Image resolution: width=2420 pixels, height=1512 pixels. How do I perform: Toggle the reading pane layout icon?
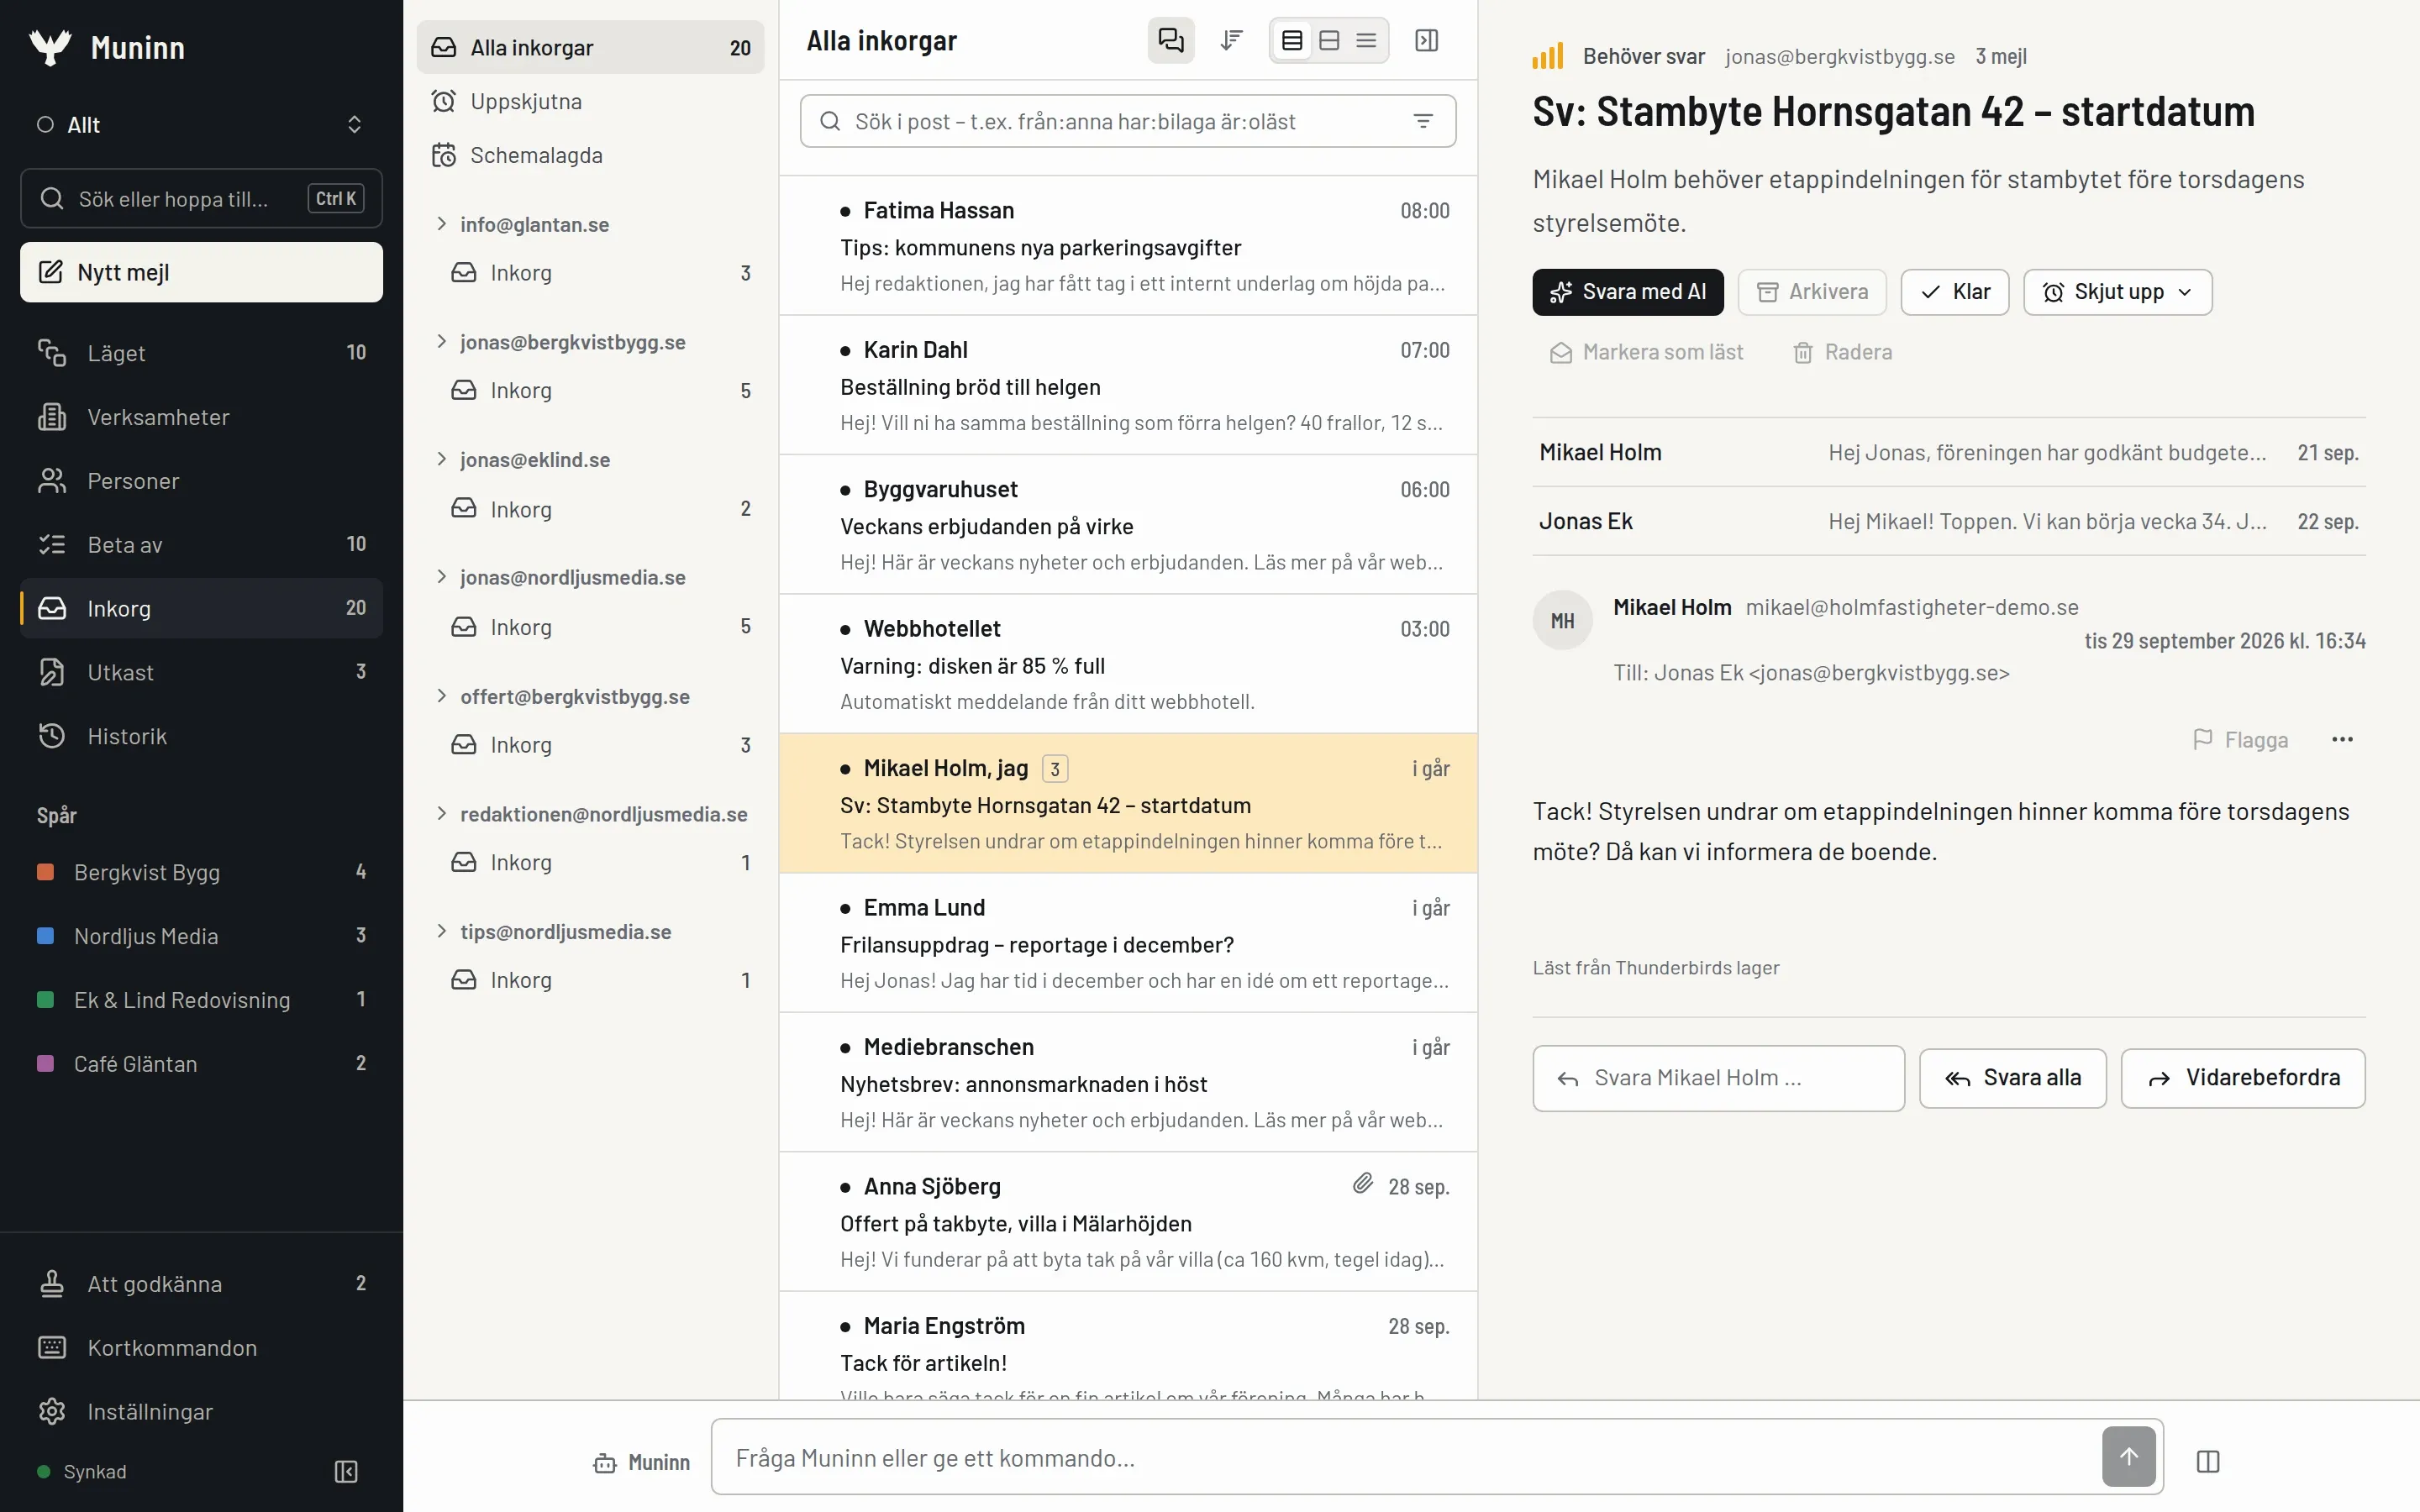[x=1426, y=41]
